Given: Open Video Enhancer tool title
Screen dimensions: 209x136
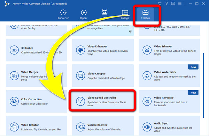Looking at the screenshot, I should pos(97,46).
